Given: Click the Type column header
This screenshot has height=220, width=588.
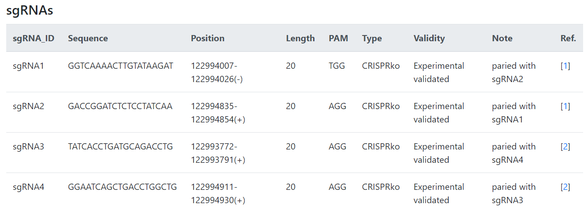Looking at the screenshot, I should pyautogui.click(x=372, y=38).
